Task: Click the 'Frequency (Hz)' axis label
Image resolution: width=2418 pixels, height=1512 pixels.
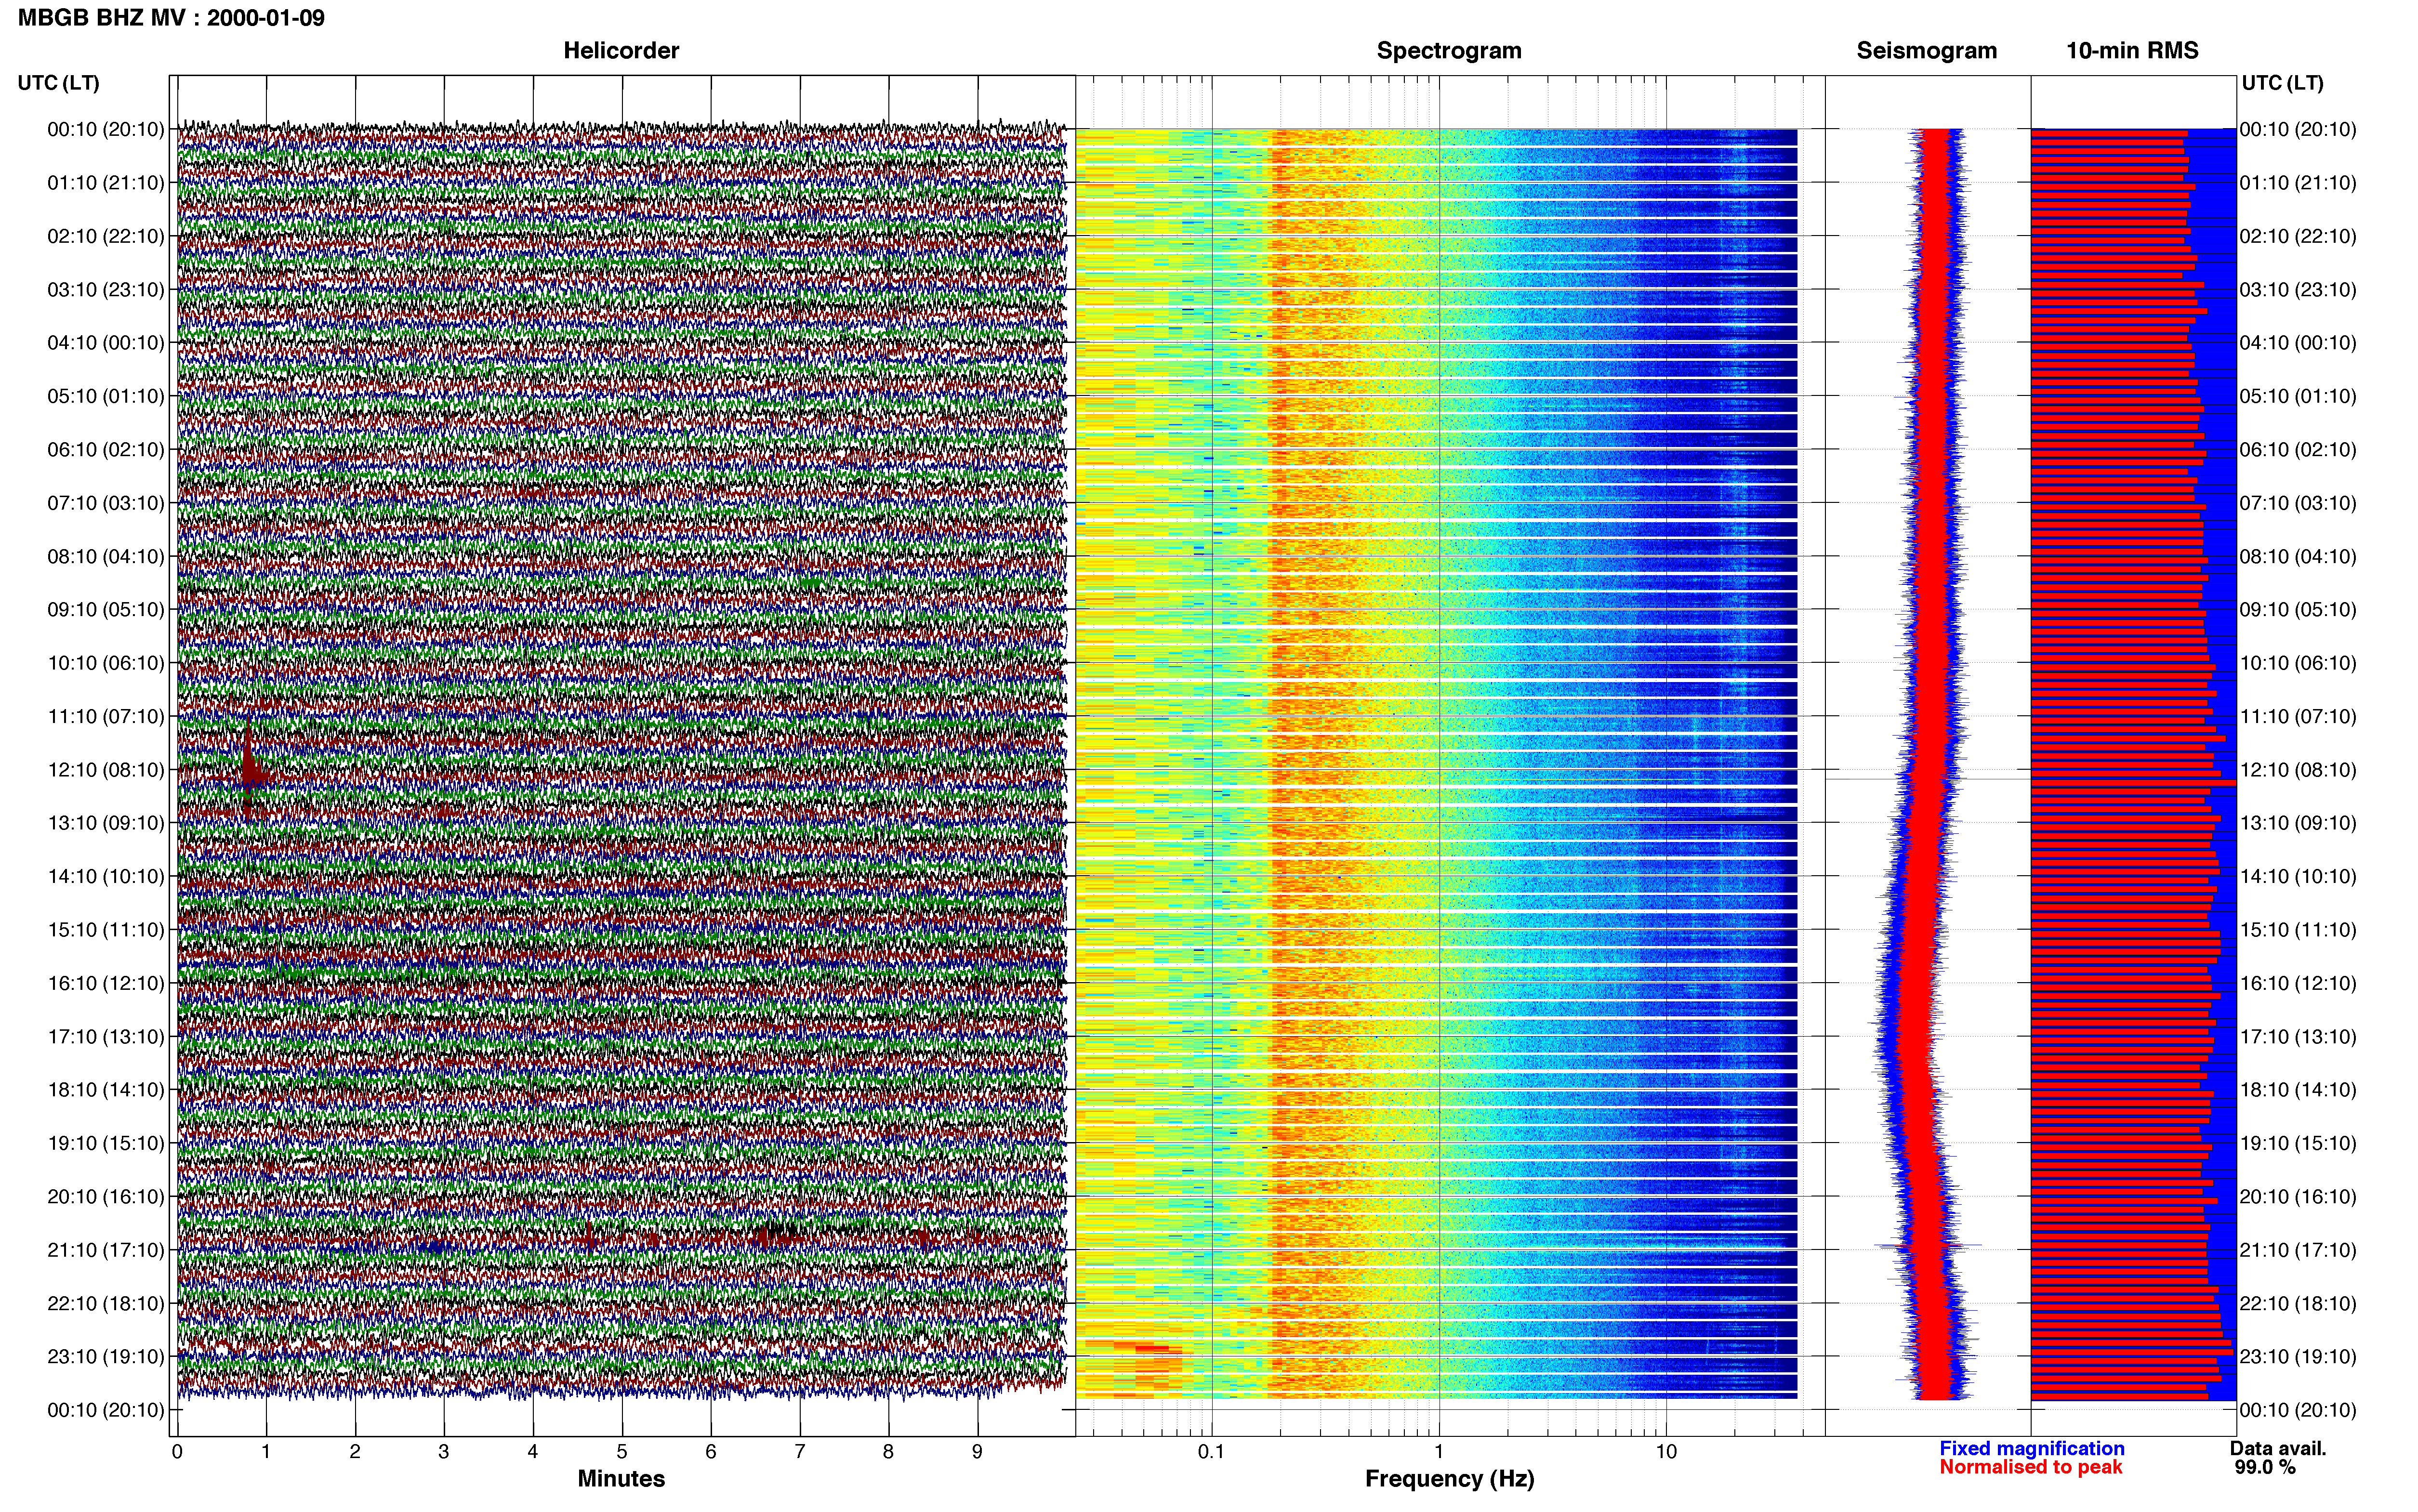Action: pyautogui.click(x=1449, y=1478)
